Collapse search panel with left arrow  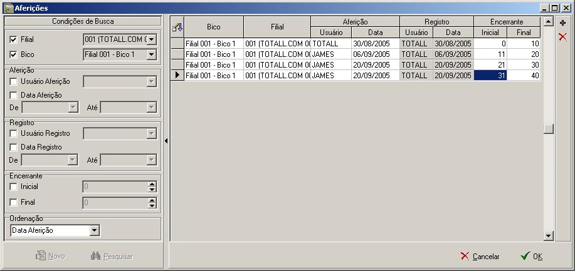(x=166, y=141)
